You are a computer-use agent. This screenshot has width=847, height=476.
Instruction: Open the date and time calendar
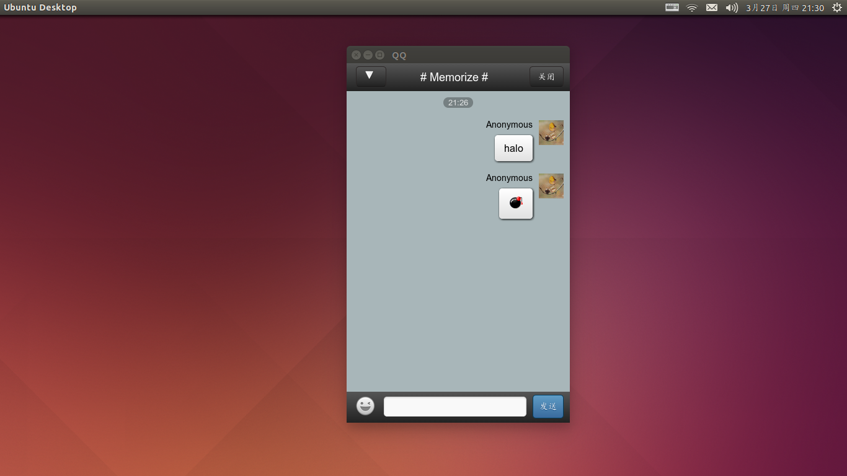pyautogui.click(x=785, y=7)
